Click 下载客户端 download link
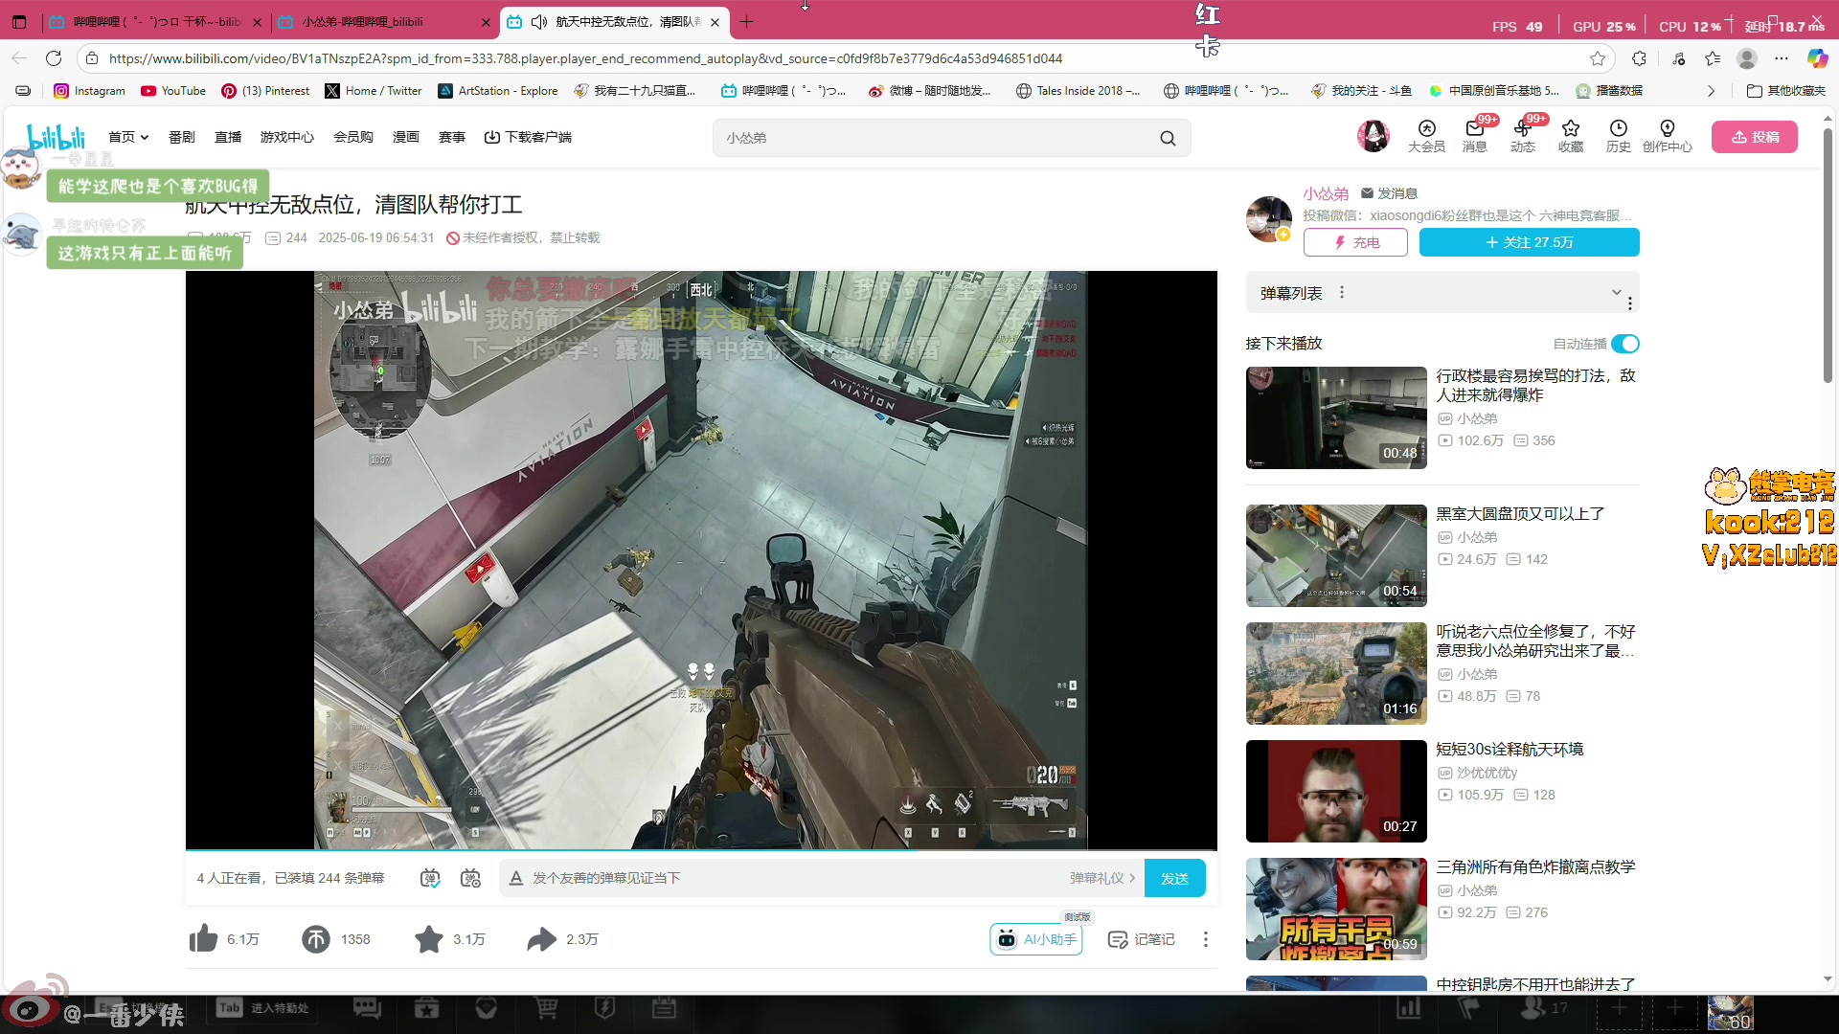 [x=528, y=137]
